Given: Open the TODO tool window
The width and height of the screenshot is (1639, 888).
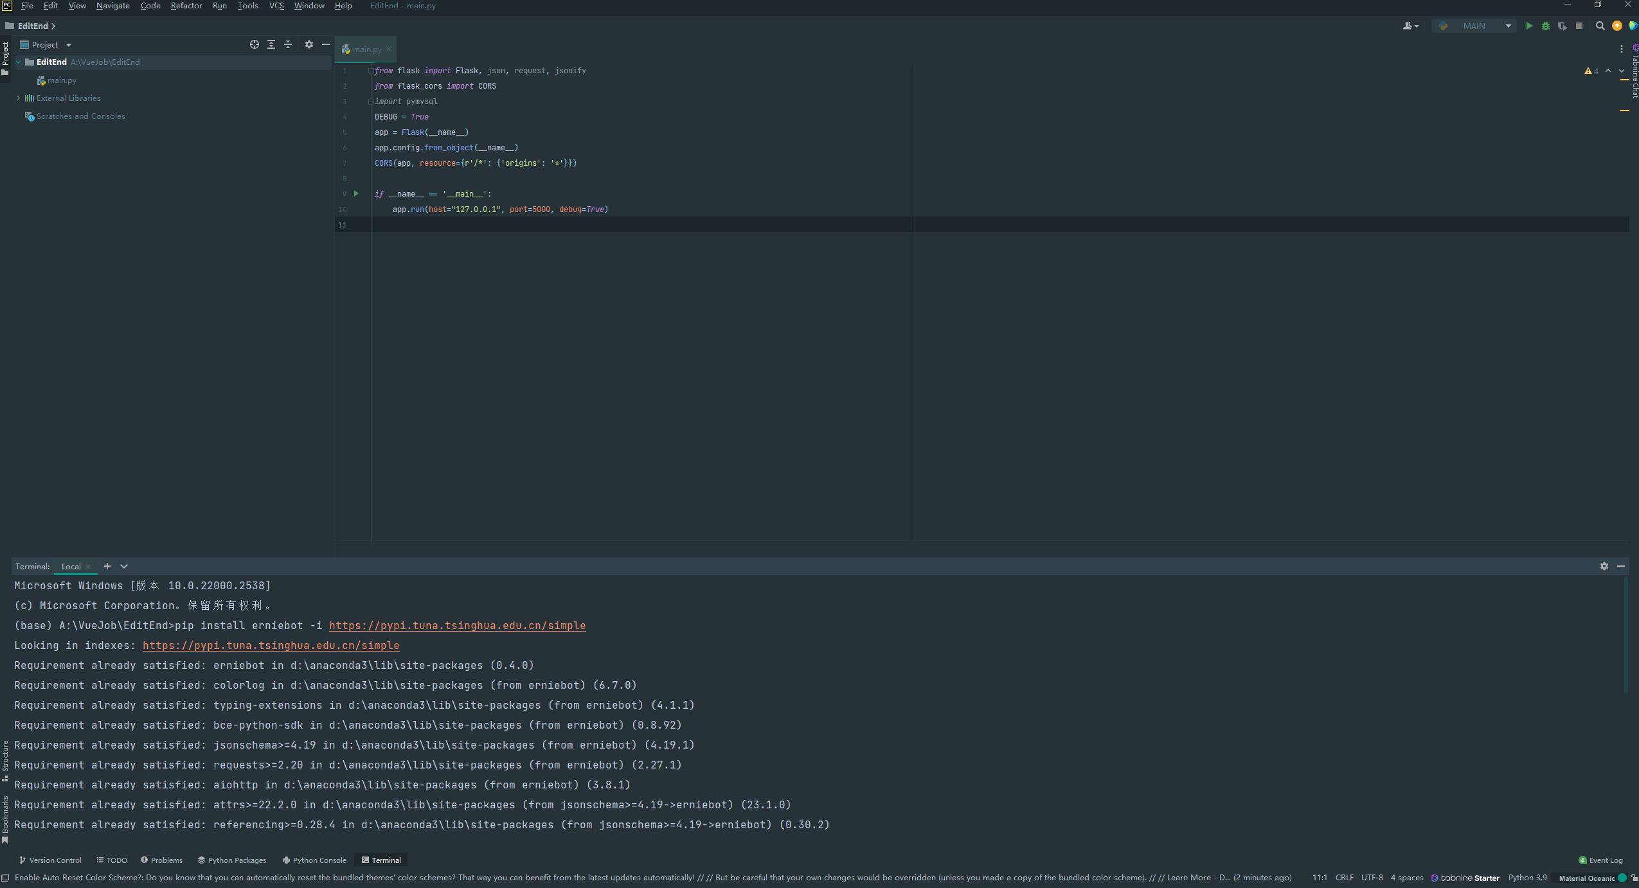Looking at the screenshot, I should (112, 860).
